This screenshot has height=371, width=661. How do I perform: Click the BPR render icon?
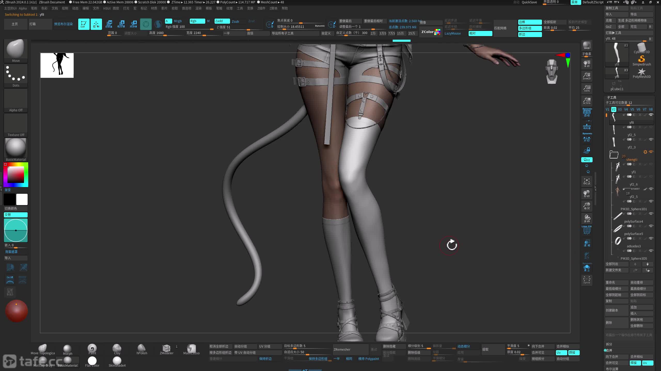pos(587,45)
